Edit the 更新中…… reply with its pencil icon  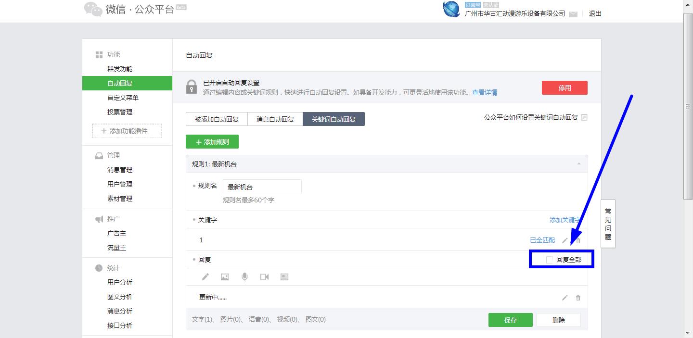[565, 298]
